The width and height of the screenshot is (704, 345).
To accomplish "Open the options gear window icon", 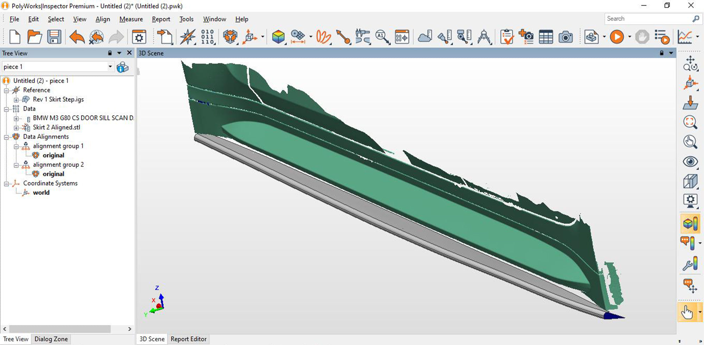I will pos(139,37).
